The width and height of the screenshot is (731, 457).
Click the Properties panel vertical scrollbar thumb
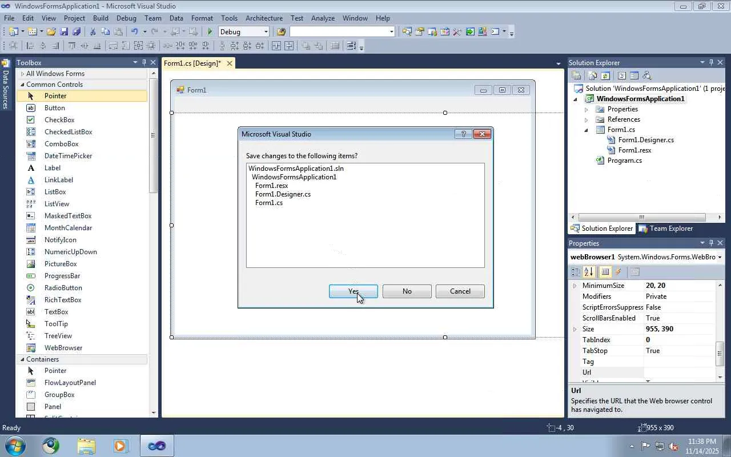coord(720,354)
